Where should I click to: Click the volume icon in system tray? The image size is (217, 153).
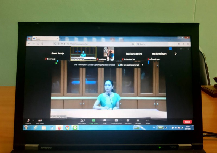click(x=176, y=128)
